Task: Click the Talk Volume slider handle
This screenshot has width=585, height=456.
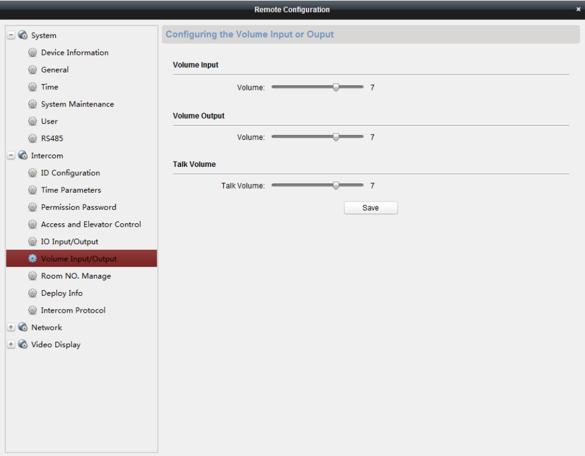Action: click(x=336, y=185)
